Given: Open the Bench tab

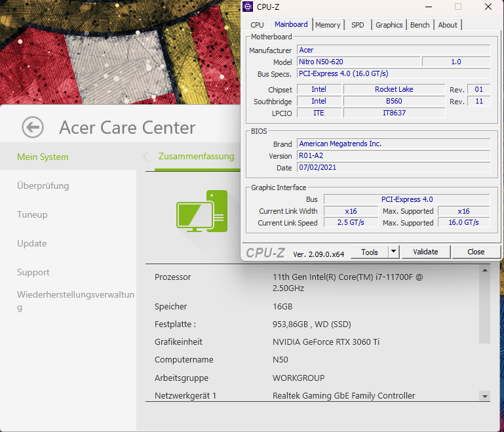Looking at the screenshot, I should coord(420,25).
